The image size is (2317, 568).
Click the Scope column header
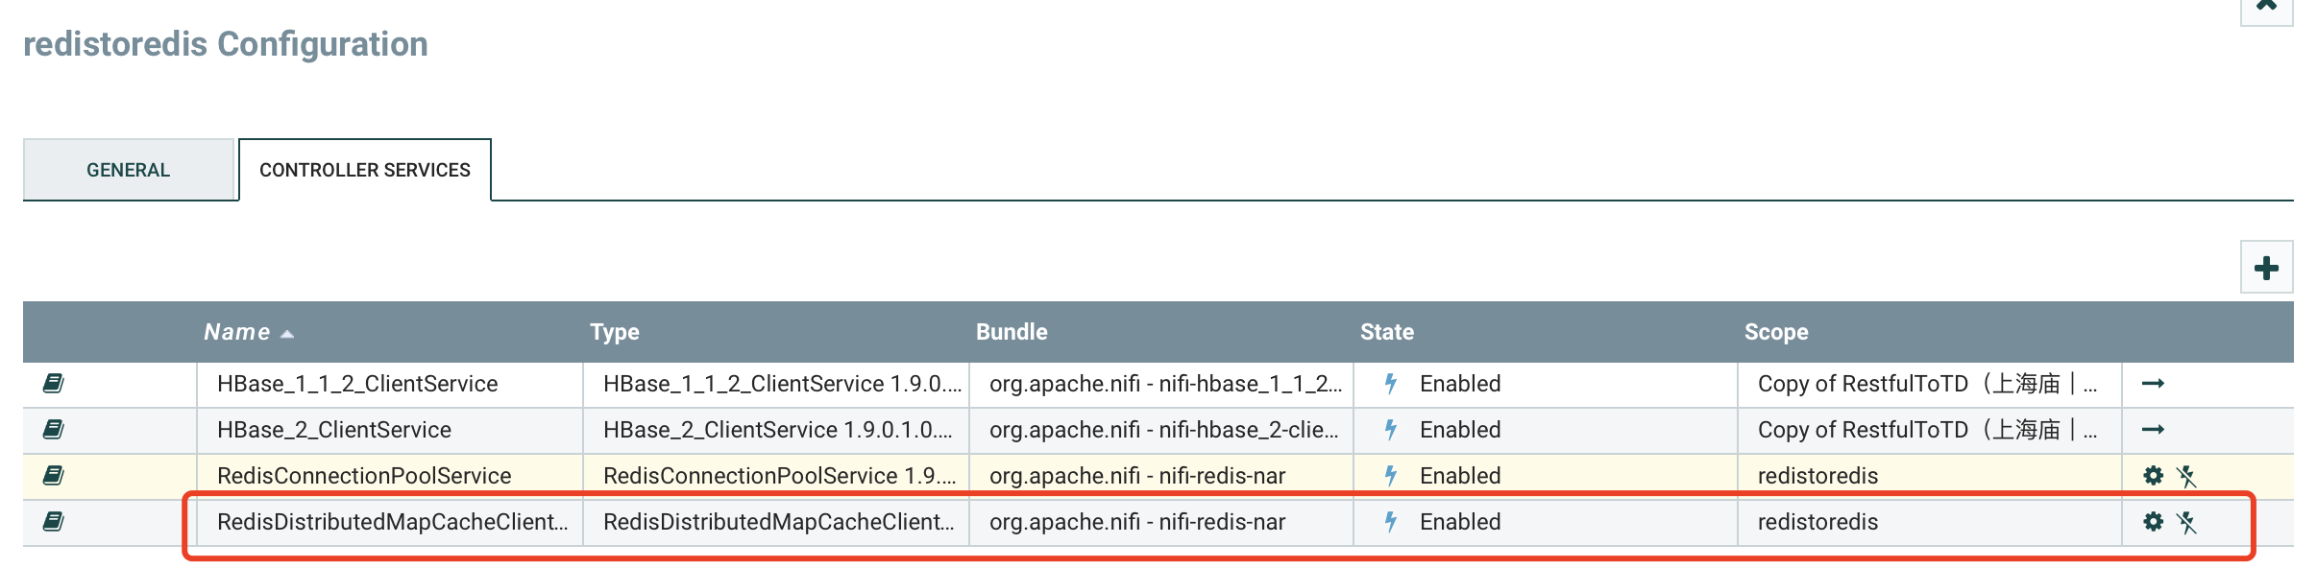1776,332
